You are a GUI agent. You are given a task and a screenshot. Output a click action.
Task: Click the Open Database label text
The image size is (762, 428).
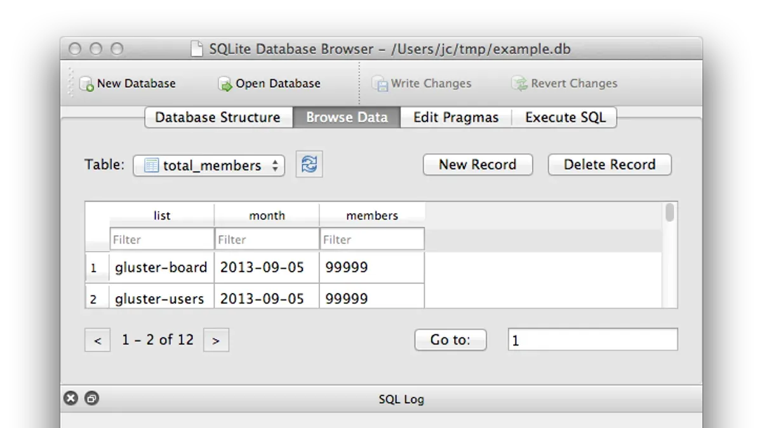[278, 84]
